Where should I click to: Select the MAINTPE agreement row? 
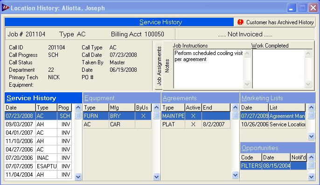tap(196, 116)
